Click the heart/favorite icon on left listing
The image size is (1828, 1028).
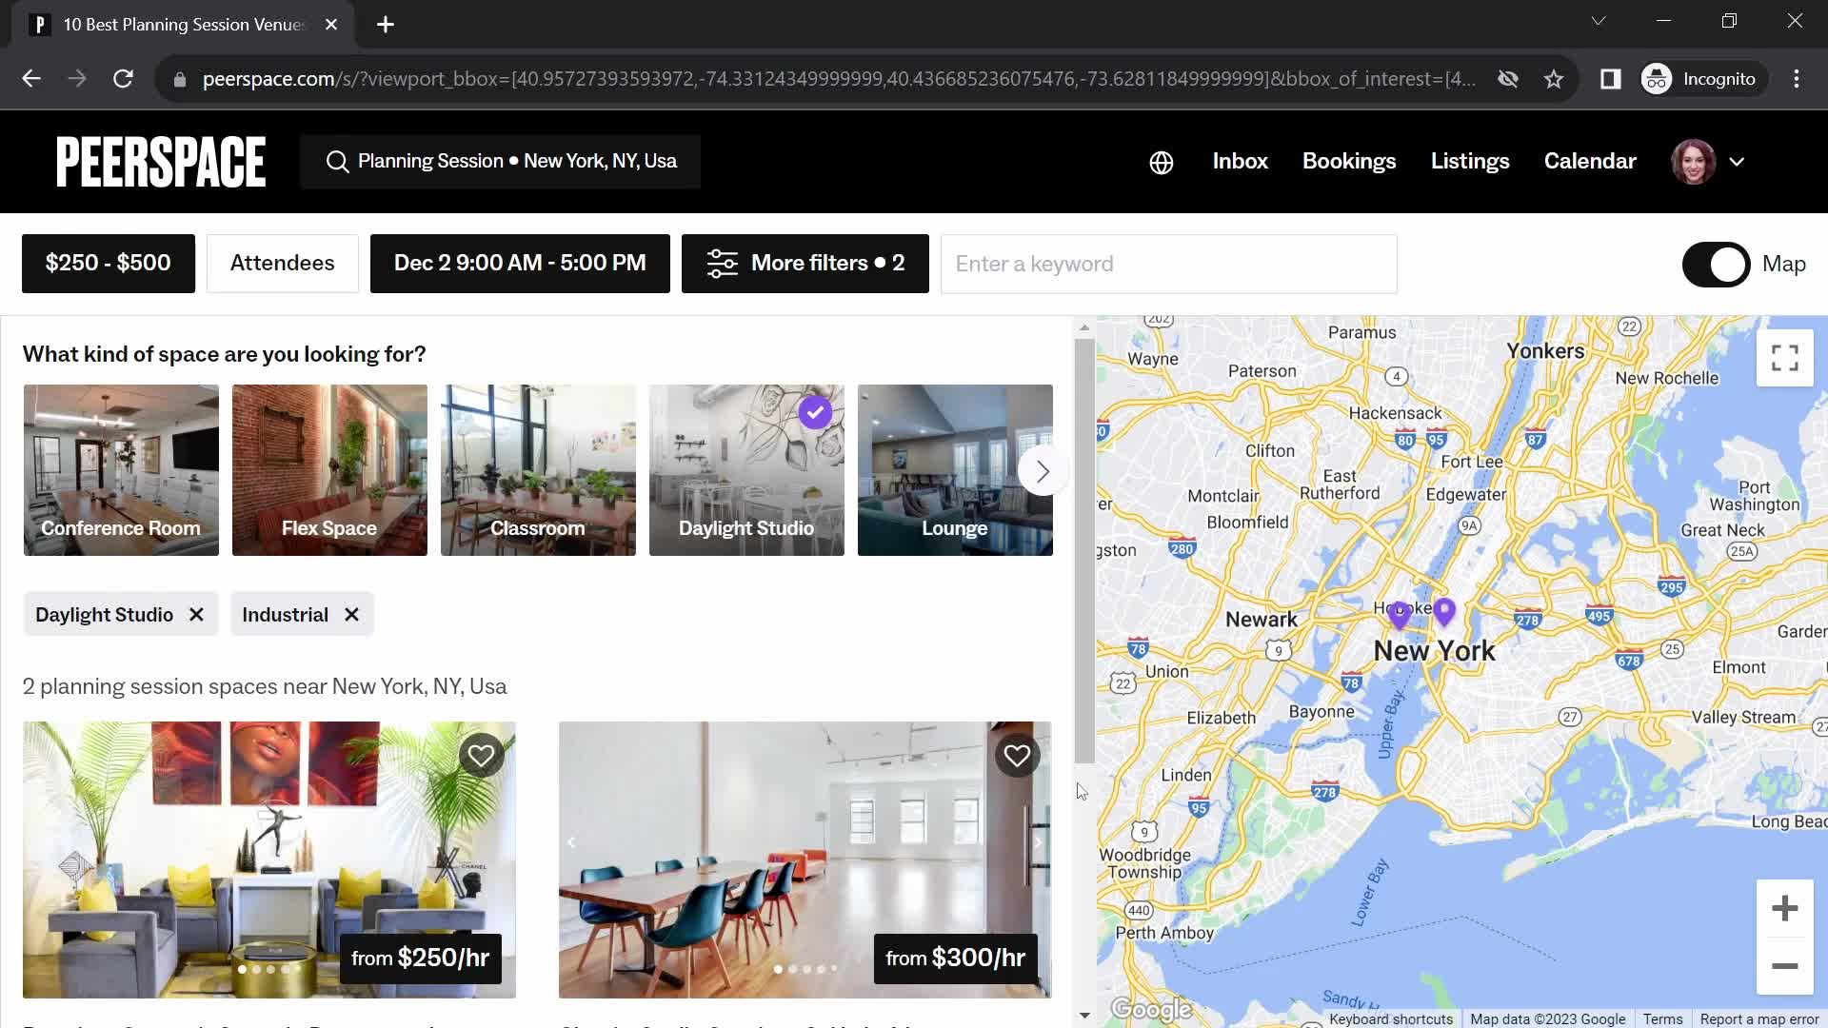tap(481, 755)
